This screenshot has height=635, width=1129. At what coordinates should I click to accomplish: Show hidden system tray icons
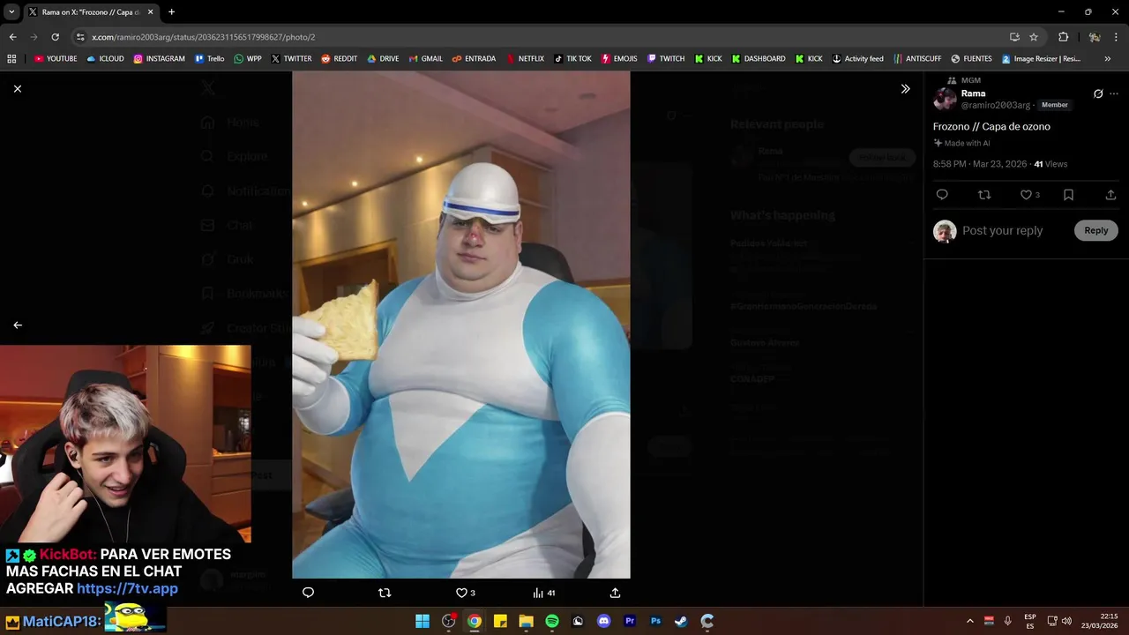(970, 621)
